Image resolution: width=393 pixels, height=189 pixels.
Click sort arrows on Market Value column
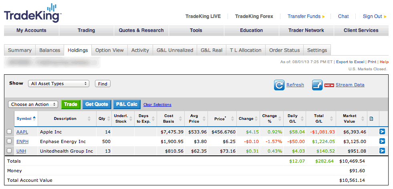[363, 119]
